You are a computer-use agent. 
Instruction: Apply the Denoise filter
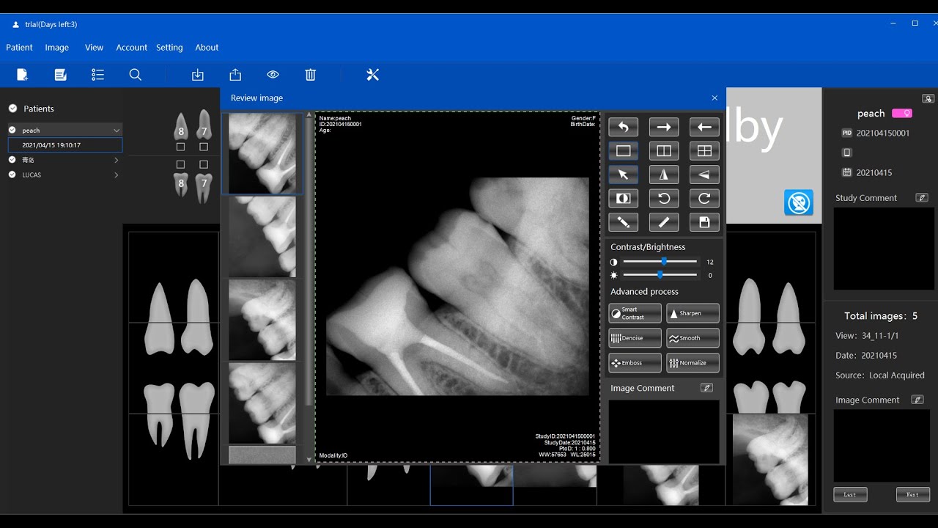pos(635,338)
